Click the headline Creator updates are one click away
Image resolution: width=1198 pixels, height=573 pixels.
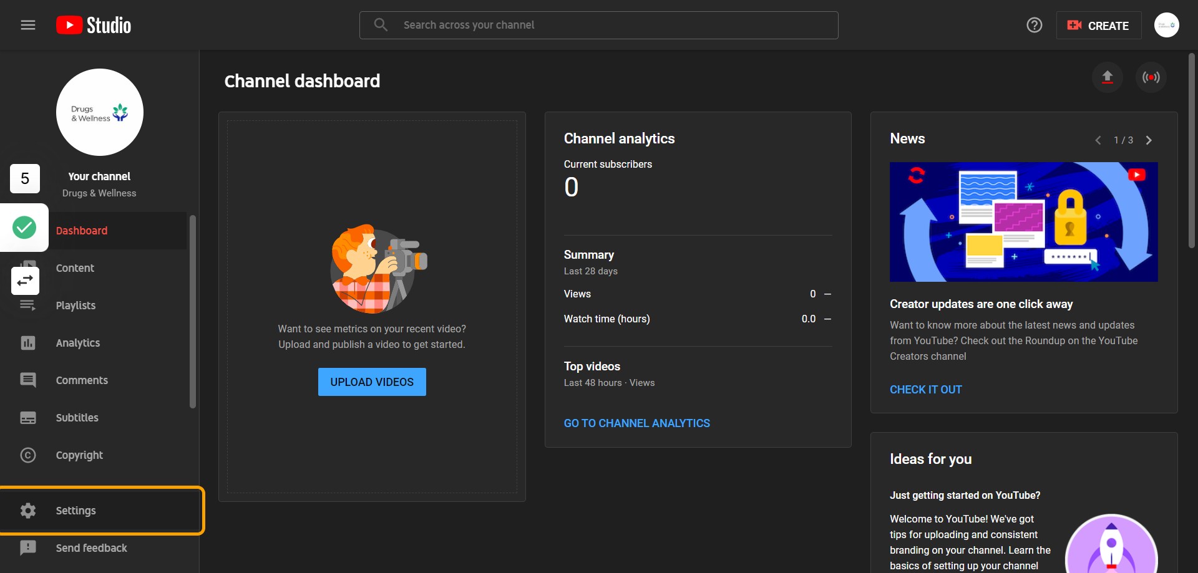pos(981,304)
